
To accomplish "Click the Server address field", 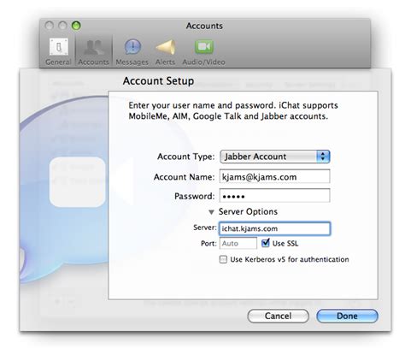I will [275, 228].
